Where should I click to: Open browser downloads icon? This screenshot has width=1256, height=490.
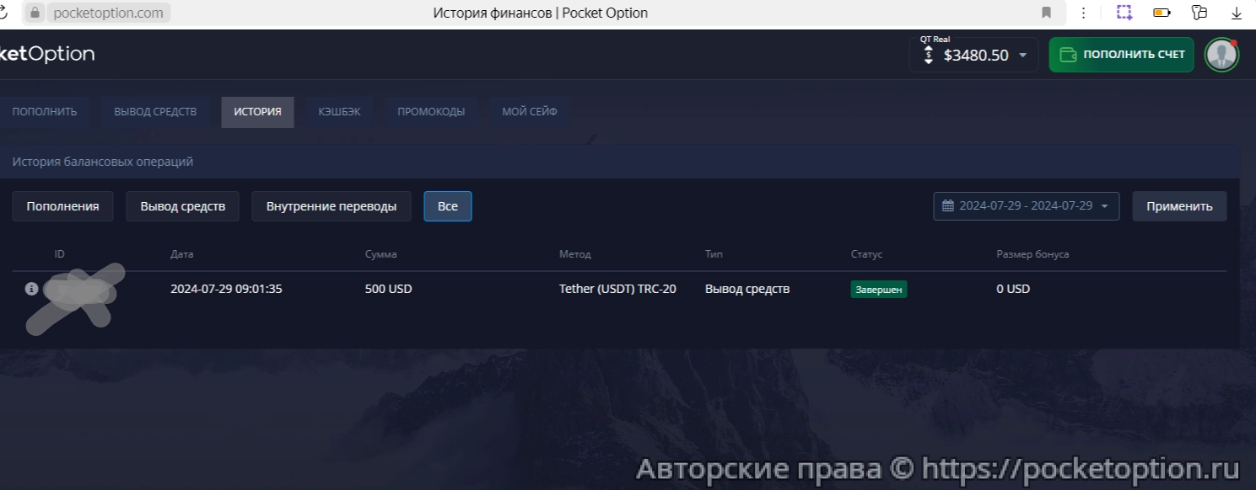1237,13
